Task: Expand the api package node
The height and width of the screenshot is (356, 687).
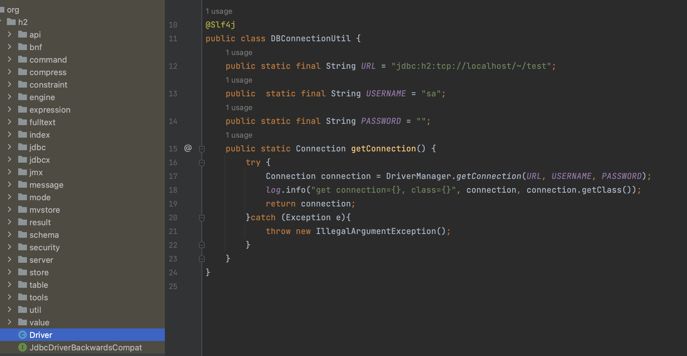Action: tap(9, 34)
